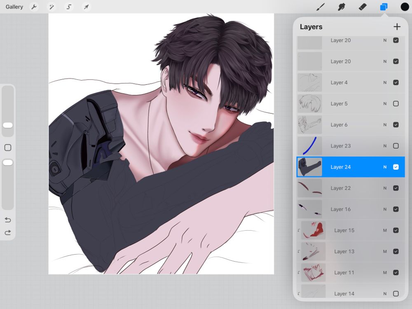
Task: Activate the Selection S-shaped tool
Action: pyautogui.click(x=69, y=7)
